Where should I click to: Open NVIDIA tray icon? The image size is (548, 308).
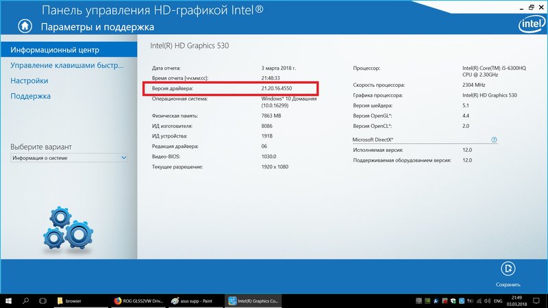(x=427, y=301)
